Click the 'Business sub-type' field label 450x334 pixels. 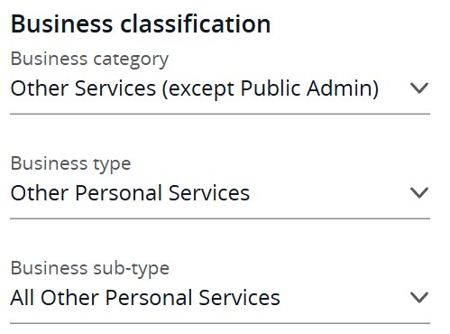pyautogui.click(x=90, y=268)
